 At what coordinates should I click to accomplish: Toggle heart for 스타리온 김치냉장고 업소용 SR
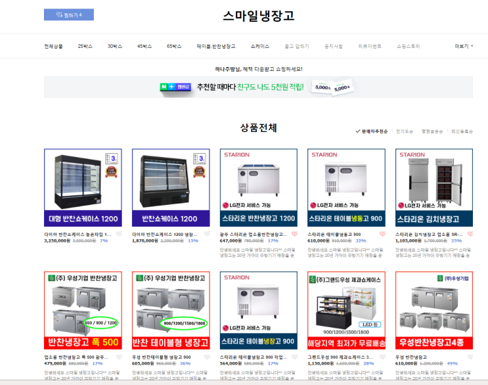click(470, 234)
